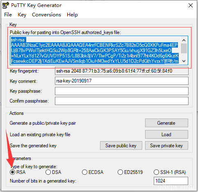Click the public key scroll up arrow

(x=184, y=40)
